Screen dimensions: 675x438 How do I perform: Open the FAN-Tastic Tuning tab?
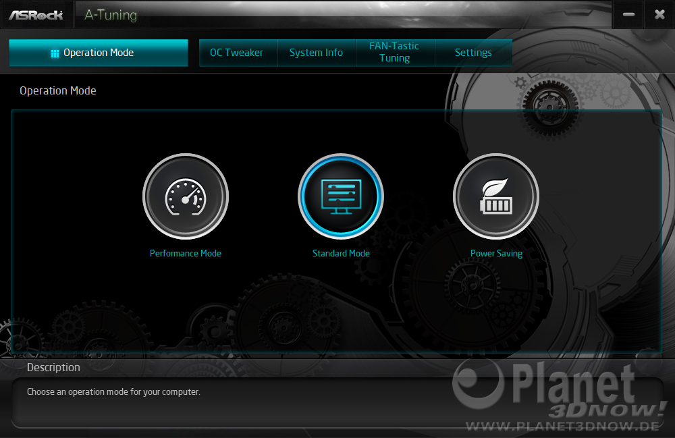coord(395,53)
